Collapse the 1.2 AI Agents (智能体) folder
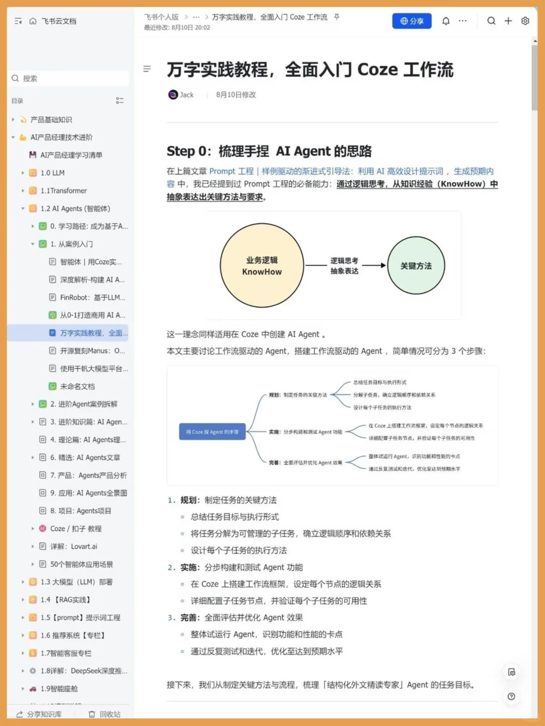Viewport: 545px width, 726px height. pos(23,208)
